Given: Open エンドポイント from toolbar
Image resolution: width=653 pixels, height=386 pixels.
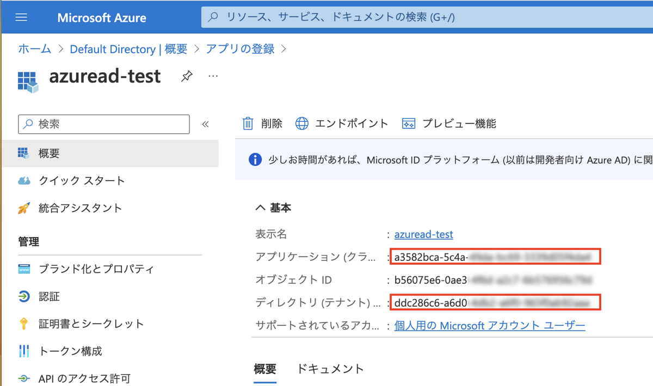Looking at the screenshot, I should coord(342,123).
